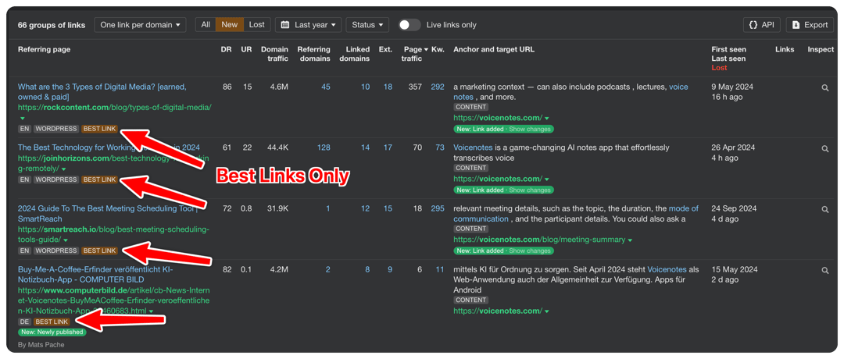The image size is (844, 359).
Task: Click referring domains value 128
Action: (324, 148)
